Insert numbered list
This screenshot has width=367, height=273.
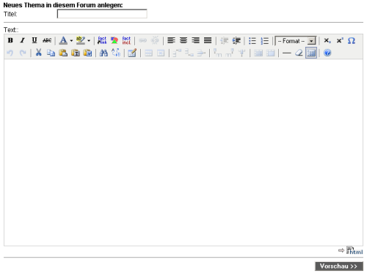pos(264,41)
